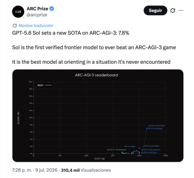194x178 pixels.
Task: Select the magenta data point on the chart
Action: click(x=128, y=153)
